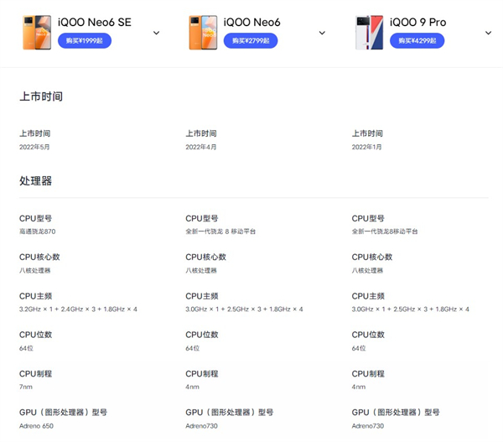
Task: Click the CPU型号 label in iQOO Neo6 SE column
Action: tap(35, 218)
